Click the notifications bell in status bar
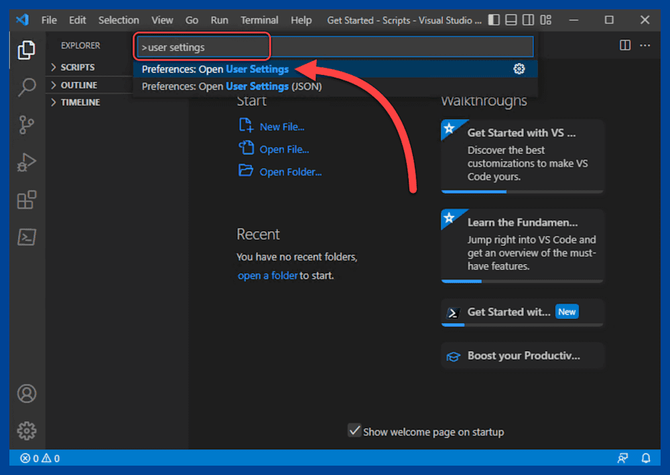The image size is (670, 475). point(645,458)
